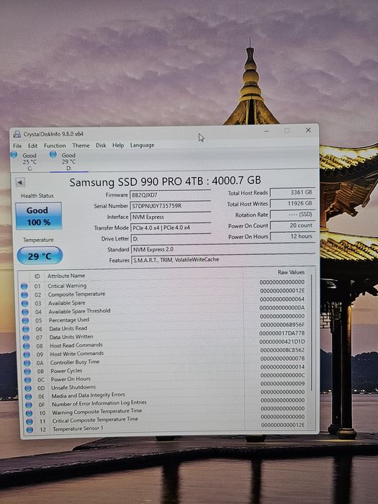Click the Drive Letter field

pos(171,239)
